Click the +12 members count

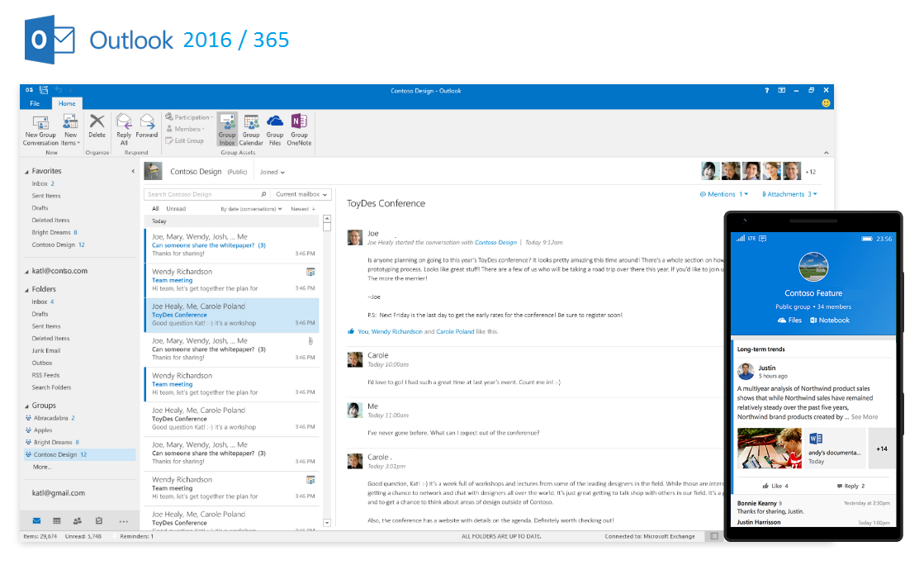click(811, 172)
